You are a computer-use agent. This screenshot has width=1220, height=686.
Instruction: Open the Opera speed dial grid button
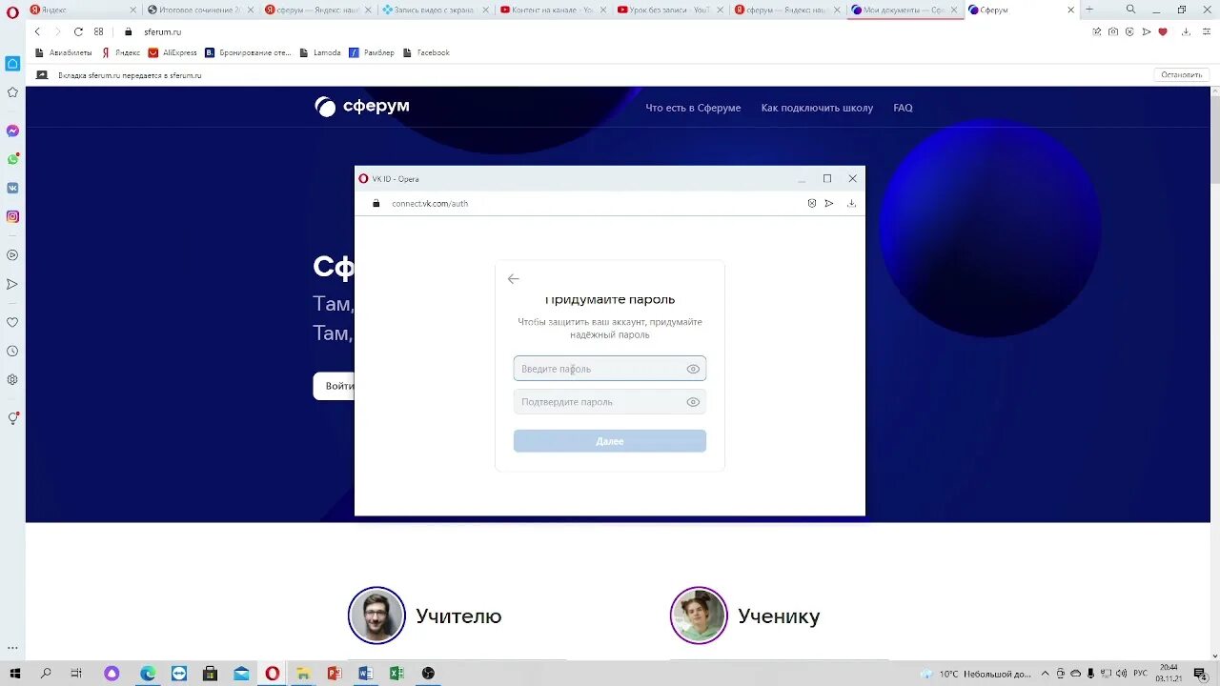pyautogui.click(x=98, y=31)
